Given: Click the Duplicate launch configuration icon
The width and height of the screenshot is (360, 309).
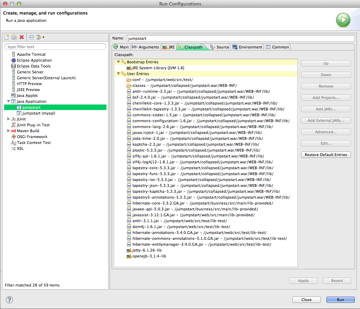Looking at the screenshot, I should pyautogui.click(x=14, y=37).
